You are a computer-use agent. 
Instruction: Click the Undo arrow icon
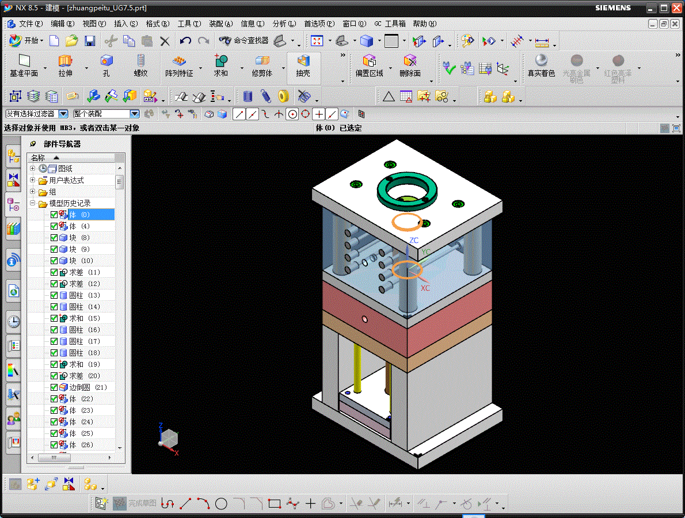pos(185,41)
